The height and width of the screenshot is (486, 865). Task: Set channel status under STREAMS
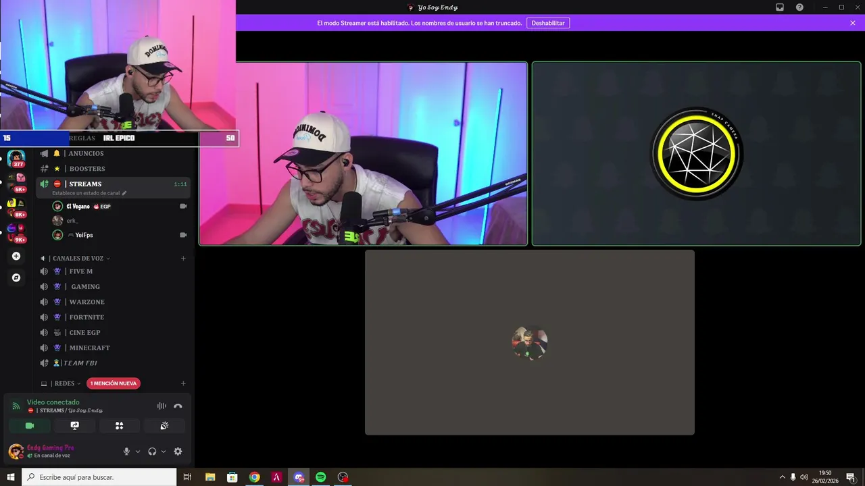(89, 193)
